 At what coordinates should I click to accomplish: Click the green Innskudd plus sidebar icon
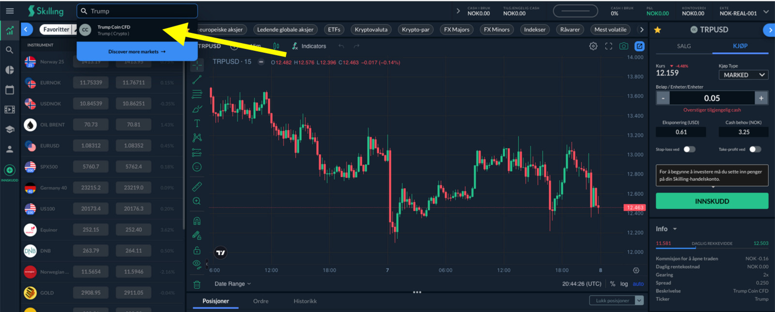point(10,170)
